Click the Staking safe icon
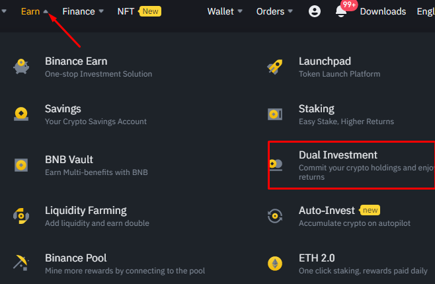435x284 pixels. (275, 114)
